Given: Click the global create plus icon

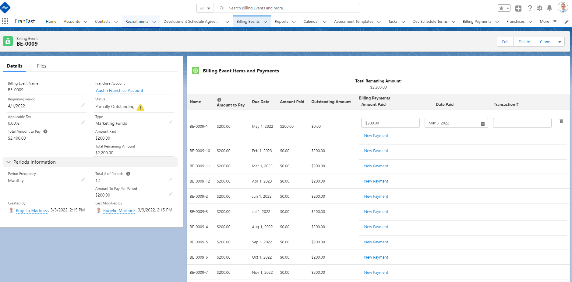Looking at the screenshot, I should click(x=518, y=9).
